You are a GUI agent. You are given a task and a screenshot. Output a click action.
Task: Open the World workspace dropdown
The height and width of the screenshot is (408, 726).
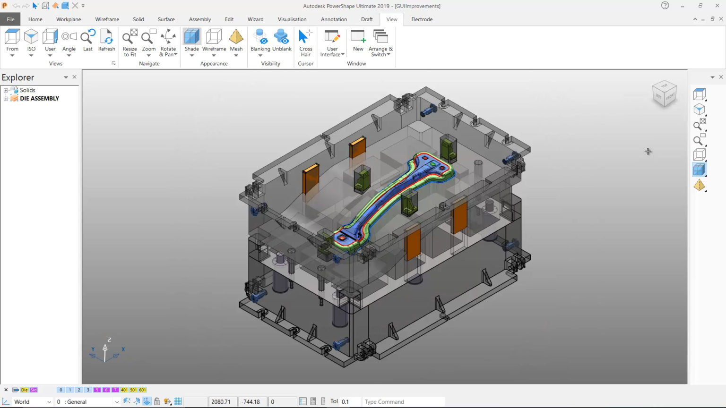pyautogui.click(x=49, y=401)
